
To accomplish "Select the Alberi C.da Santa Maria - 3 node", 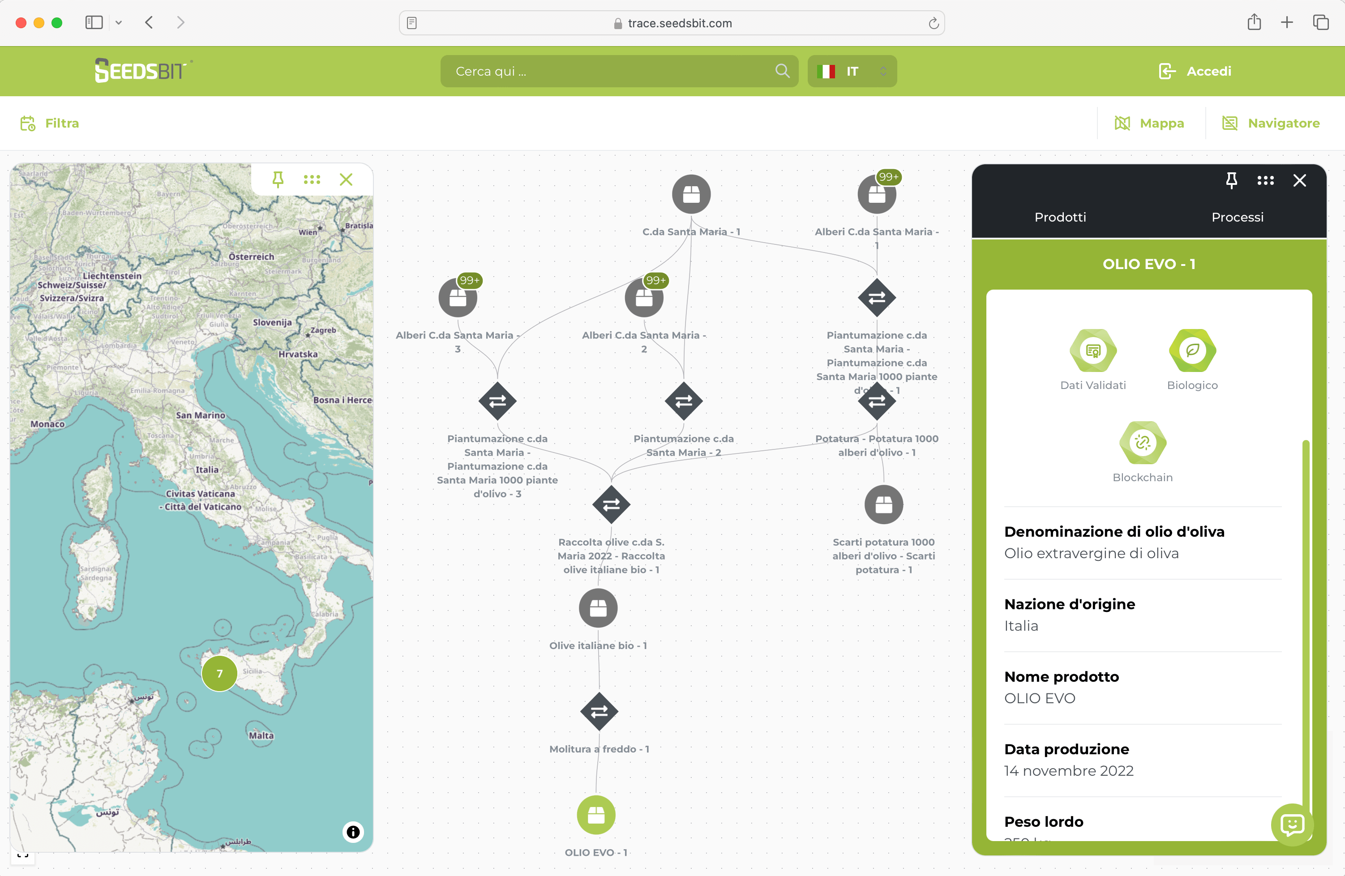I will [458, 297].
